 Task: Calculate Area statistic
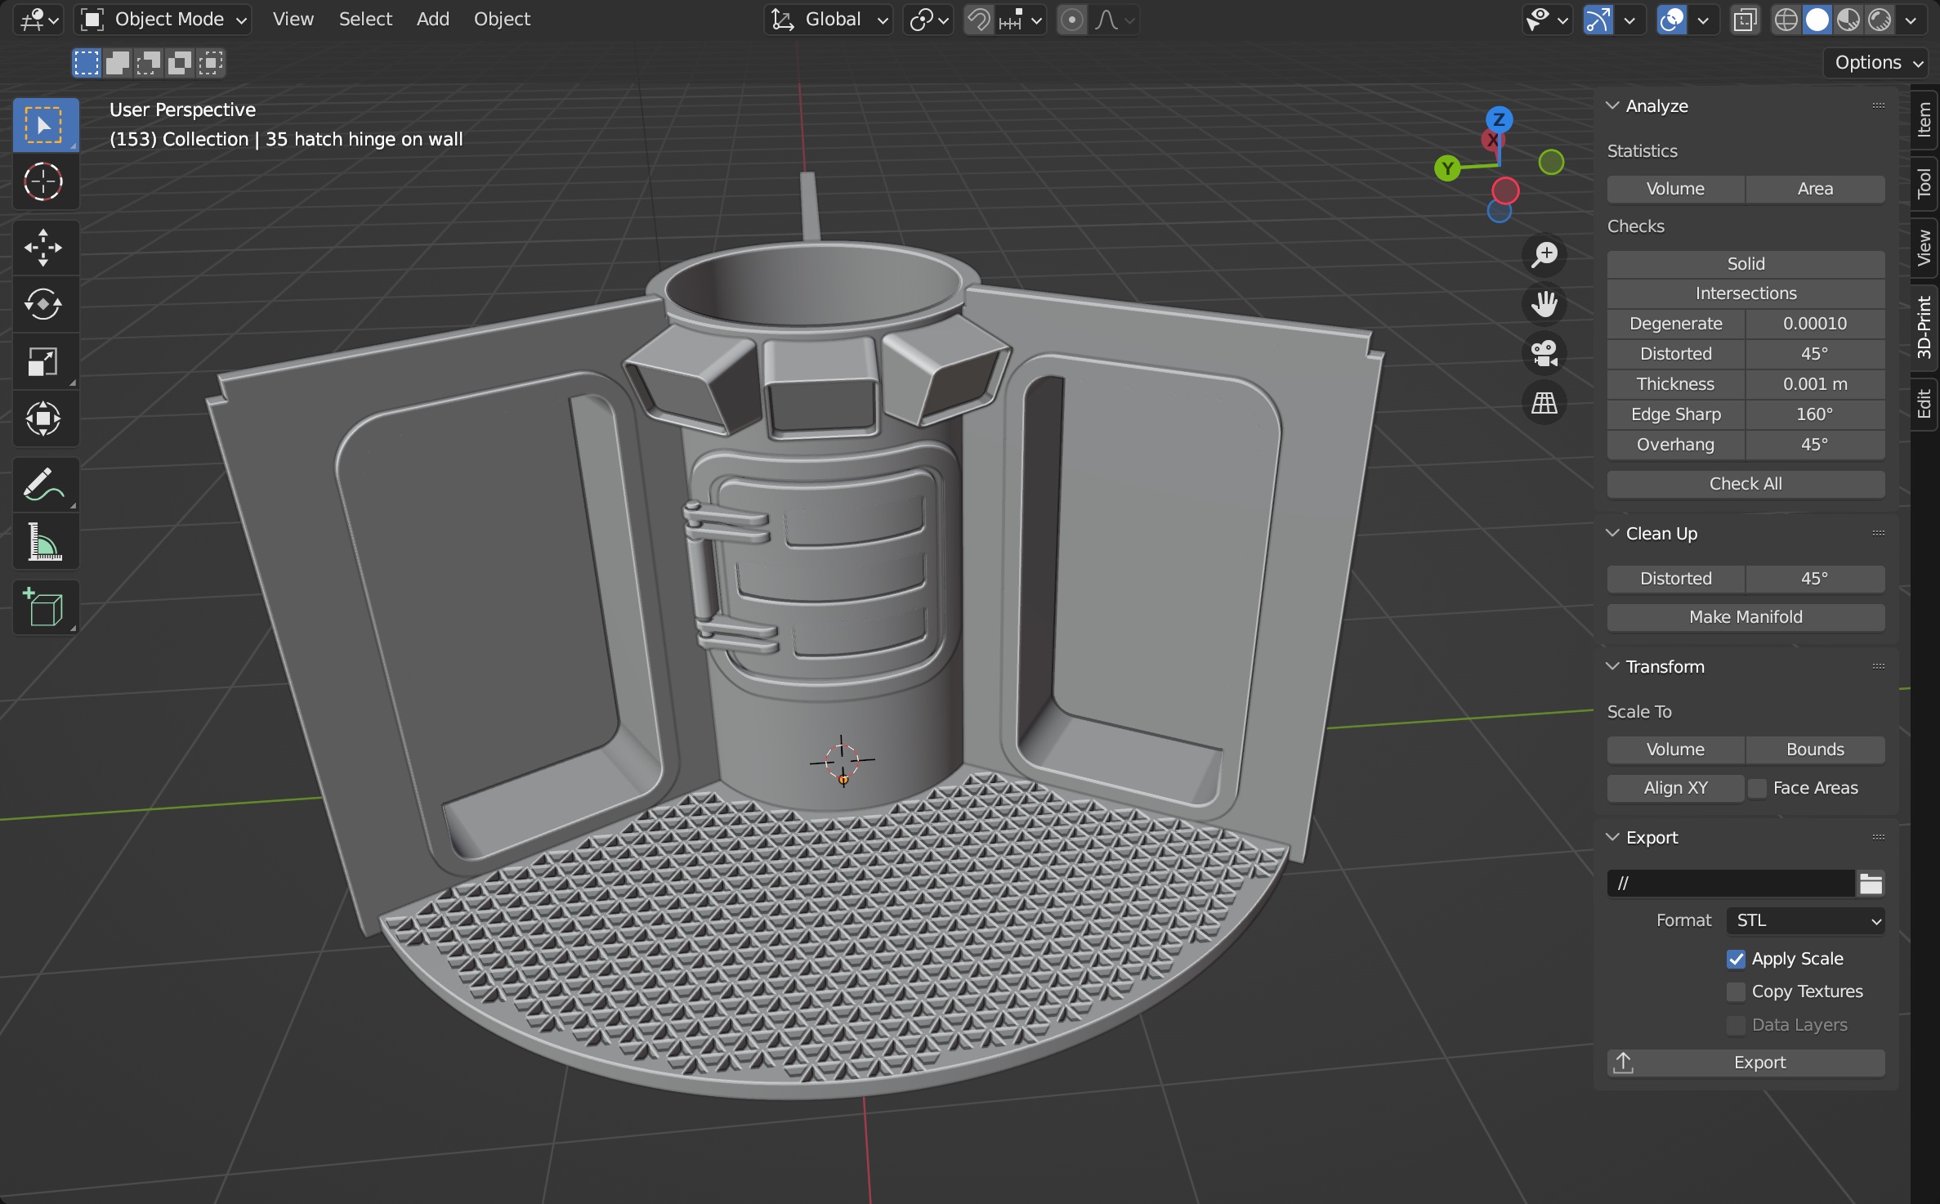coord(1815,189)
